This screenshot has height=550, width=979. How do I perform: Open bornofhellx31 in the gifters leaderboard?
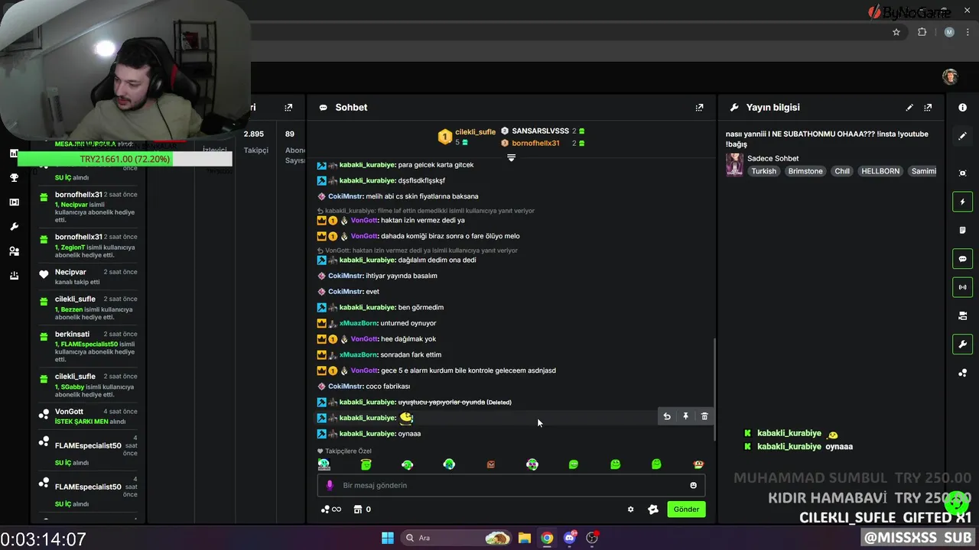click(x=535, y=144)
